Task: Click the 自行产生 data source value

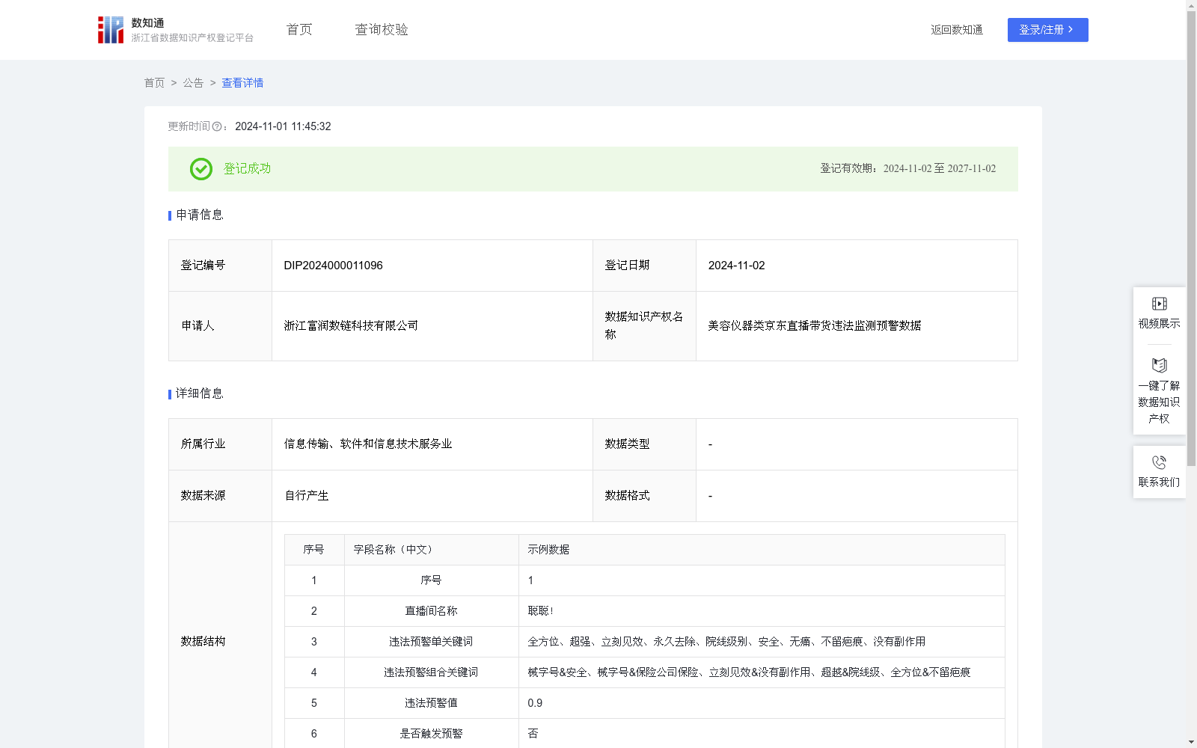Action: click(307, 496)
